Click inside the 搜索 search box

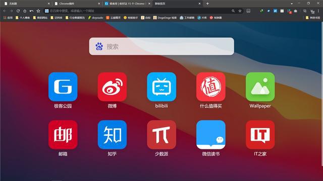[161, 46]
